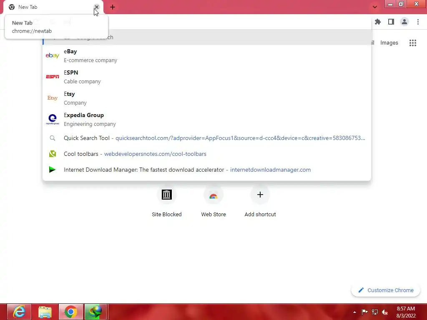The width and height of the screenshot is (427, 320).
Task: Click the Add shortcut button
Action: [x=260, y=202]
